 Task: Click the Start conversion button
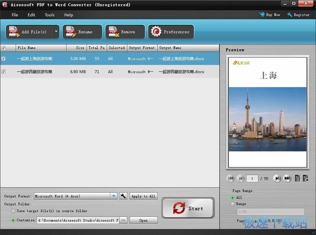188,208
